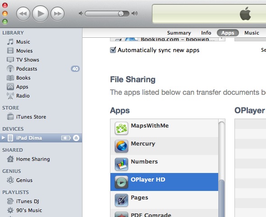Switch to the Music tab
Screen dimensions: 266x217
coord(252,33)
